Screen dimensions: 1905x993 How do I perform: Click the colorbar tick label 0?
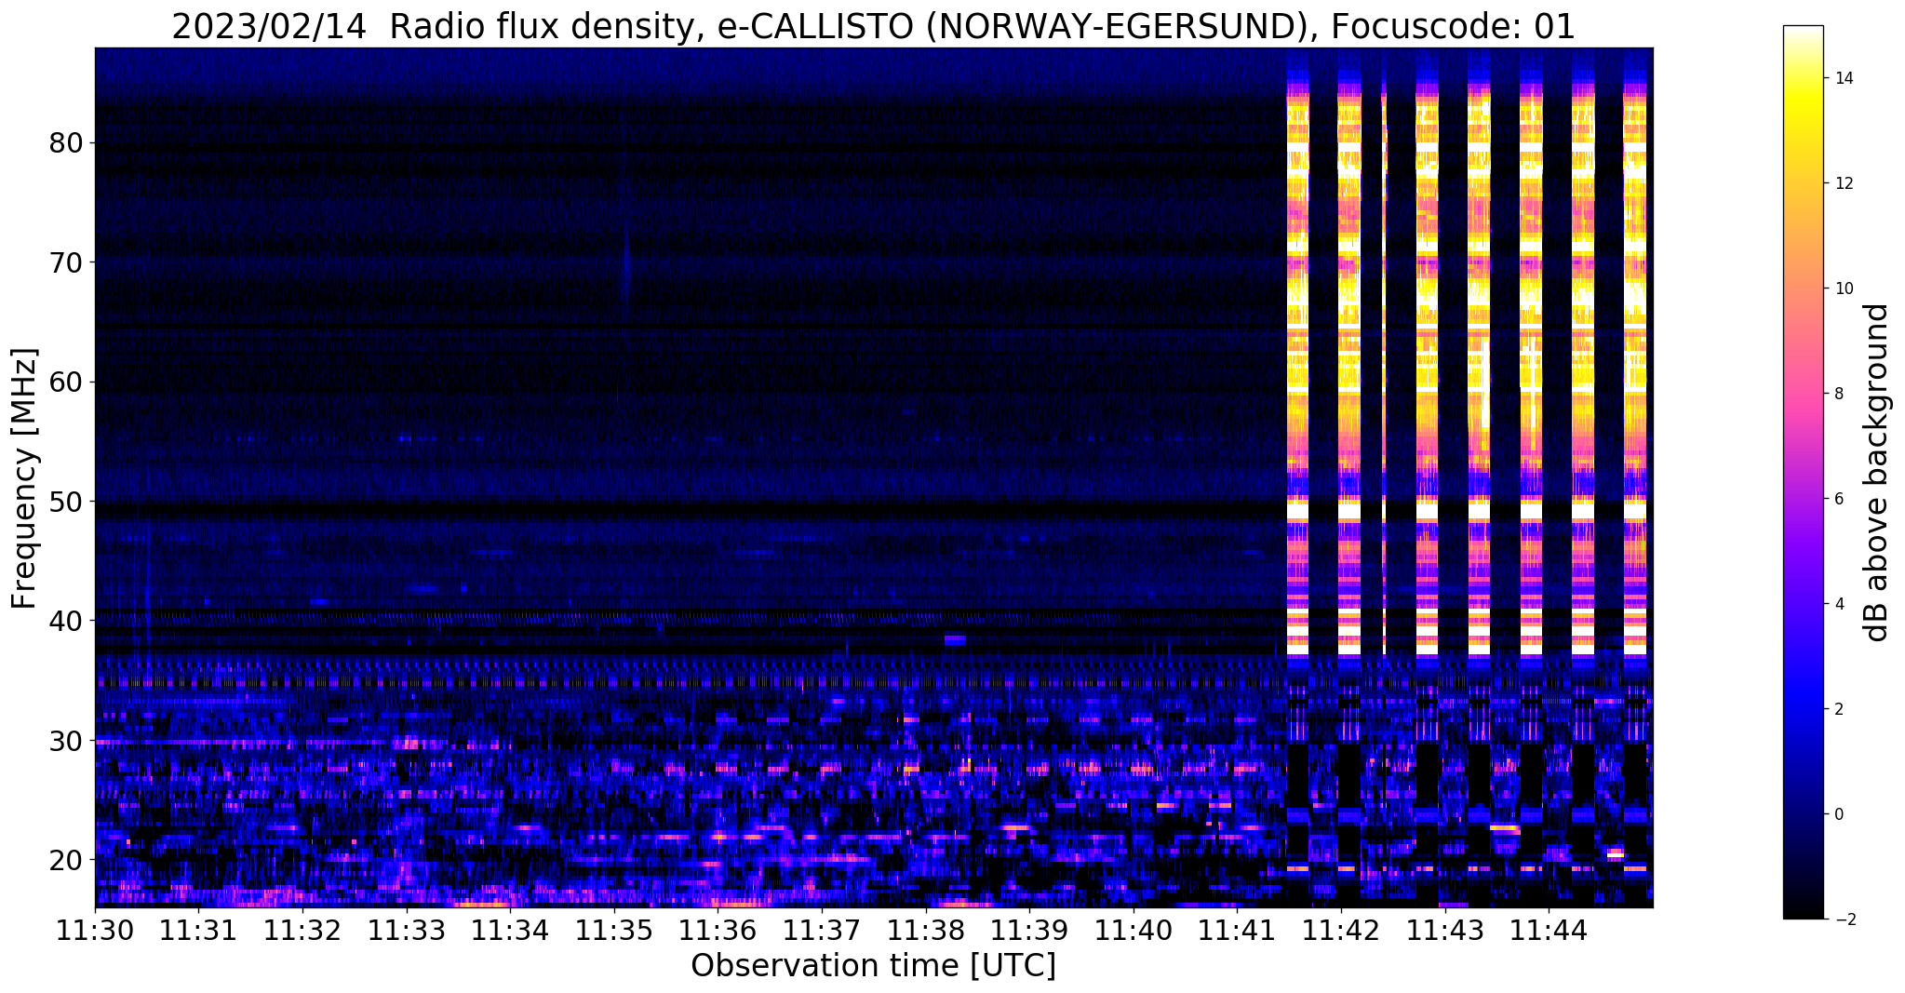tap(1839, 814)
